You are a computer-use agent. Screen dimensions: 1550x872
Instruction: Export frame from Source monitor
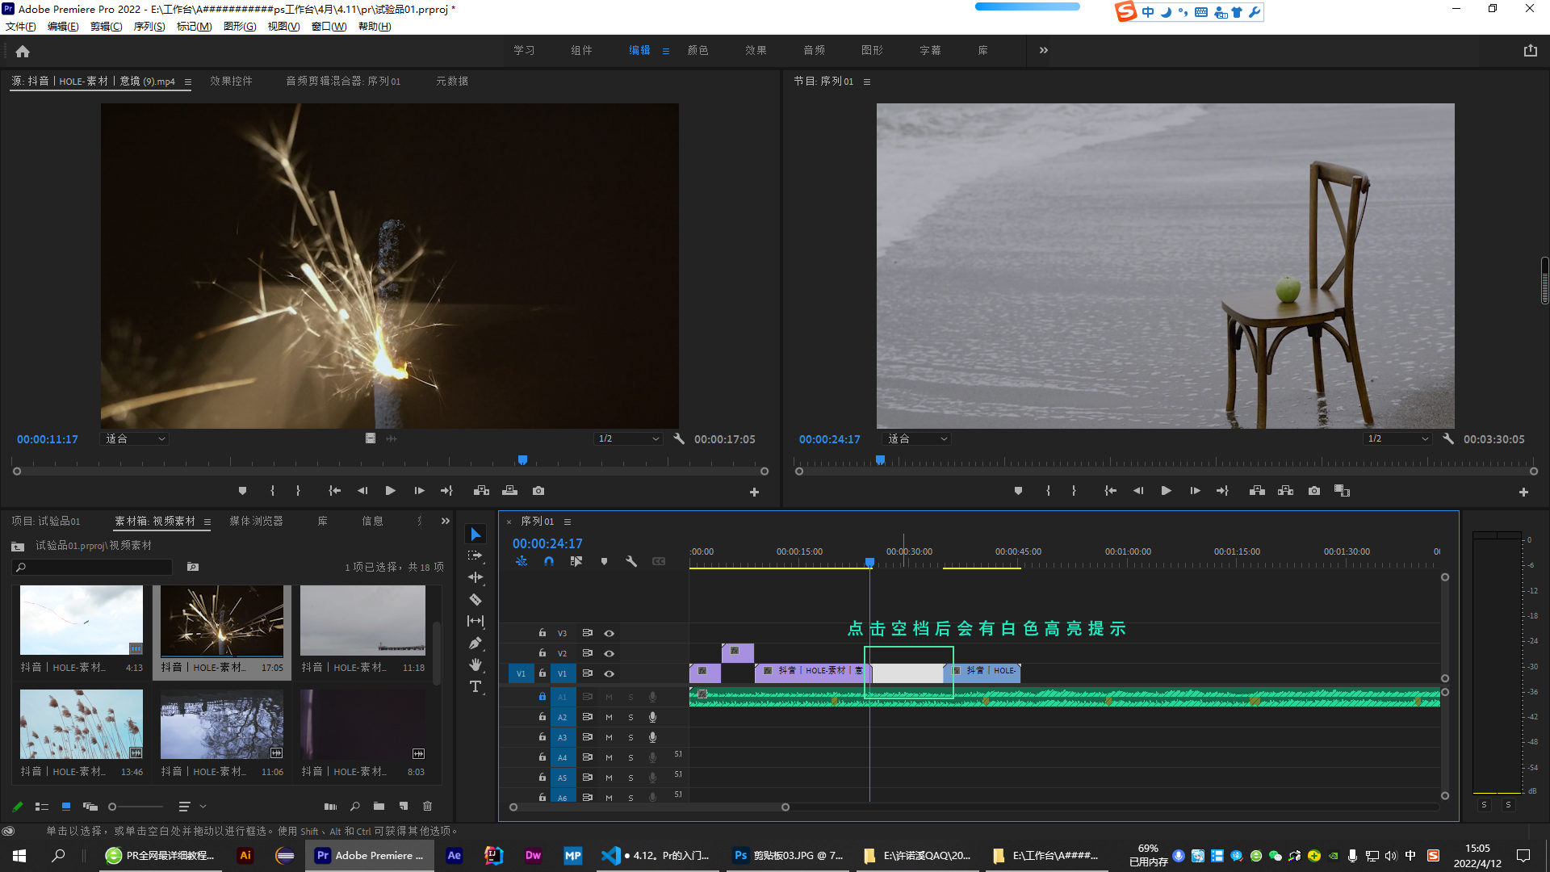click(538, 491)
